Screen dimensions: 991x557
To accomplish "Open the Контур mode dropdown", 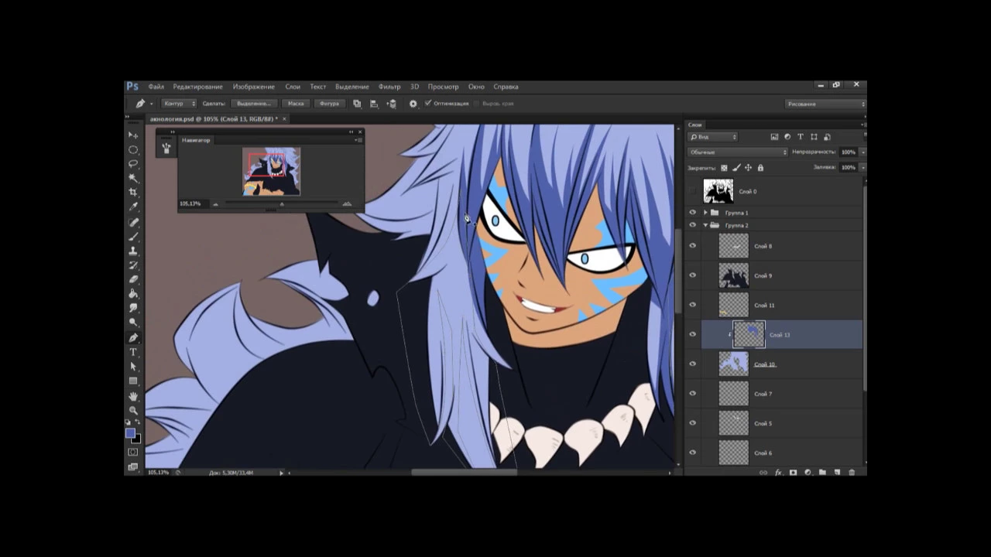I will [179, 104].
